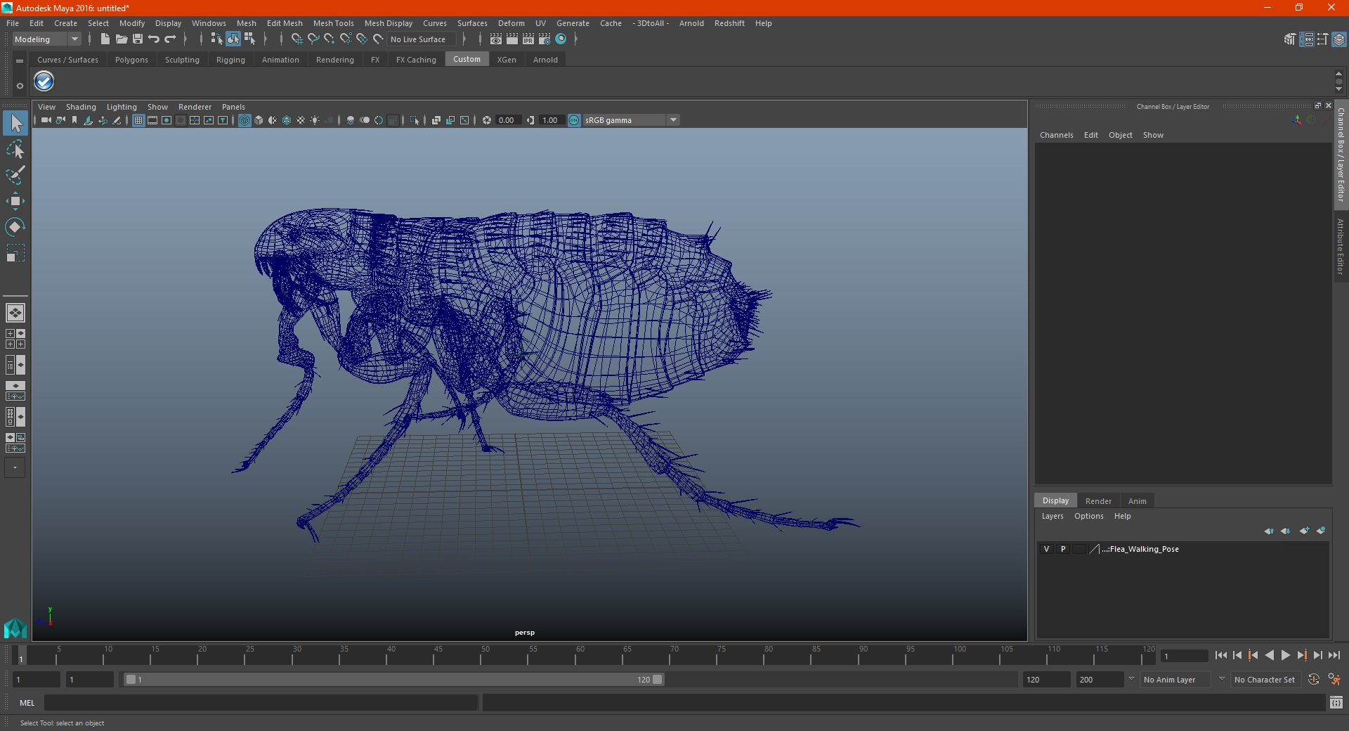Open the Script Editor icon
Screen dimensions: 1349x731
point(1336,702)
